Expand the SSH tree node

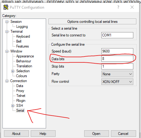coord(13,106)
